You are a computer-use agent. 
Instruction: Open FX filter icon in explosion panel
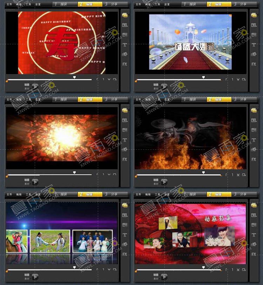(x=125, y=160)
